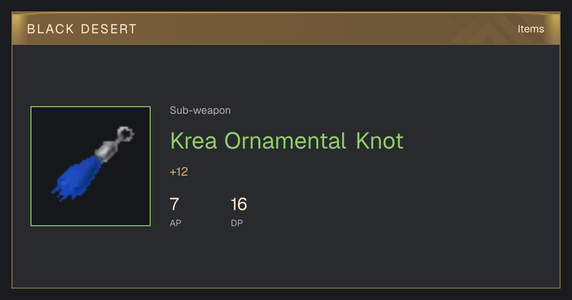Click the DP stat label
572x300 pixels.
click(x=237, y=223)
